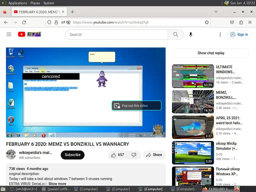
Task: Click the Firefox back arrow
Action: (x=6, y=22)
